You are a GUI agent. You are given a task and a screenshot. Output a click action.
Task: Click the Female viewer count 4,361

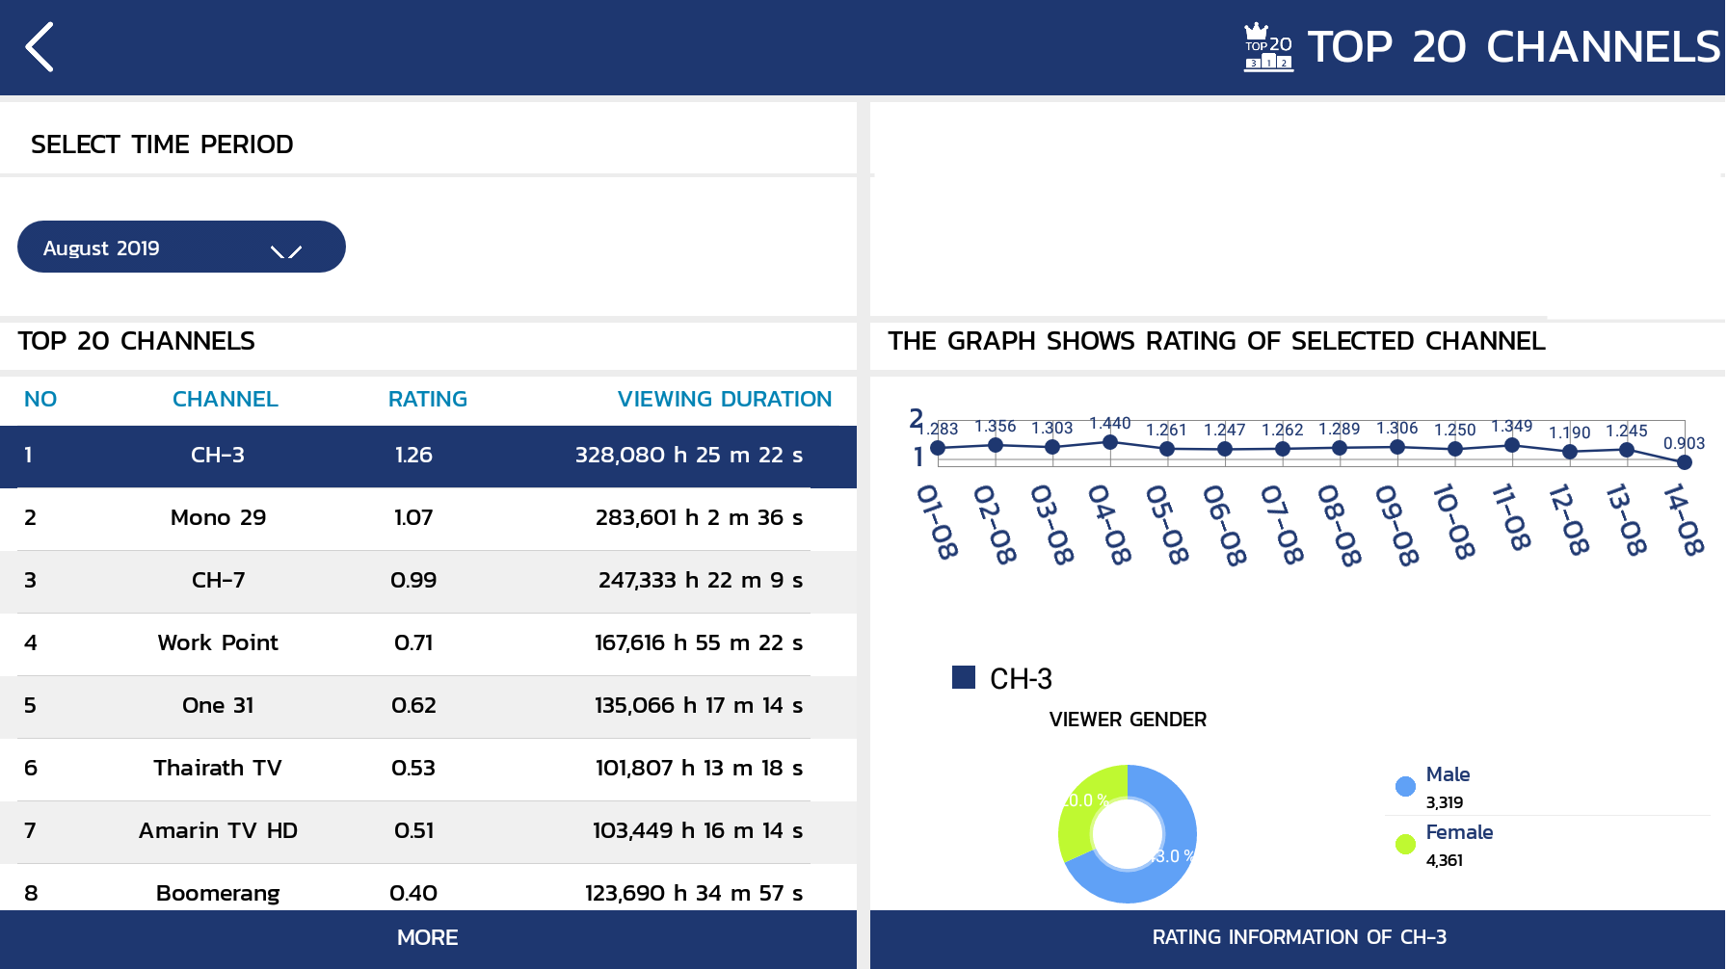click(1445, 860)
